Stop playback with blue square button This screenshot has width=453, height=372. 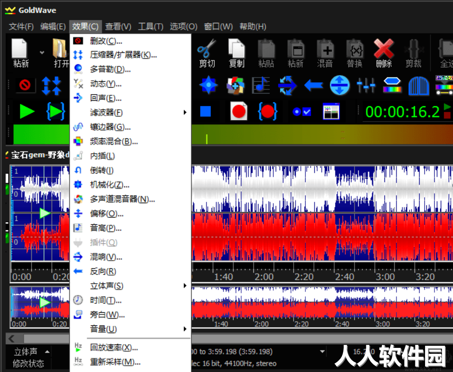tap(206, 111)
